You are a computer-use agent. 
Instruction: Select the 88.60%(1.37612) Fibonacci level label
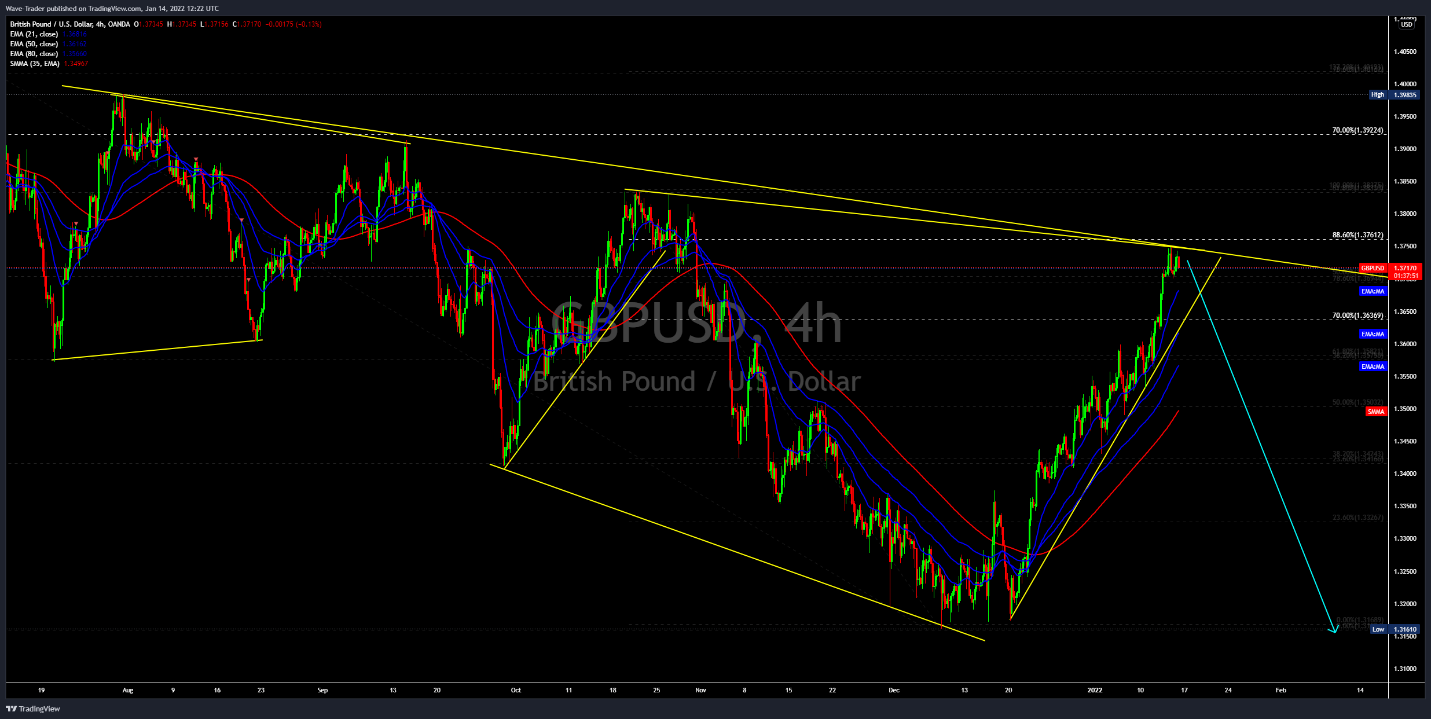pos(1357,235)
